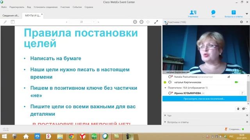
Task: Toggle the slide thumbnails panel icon
Action: click(x=12, y=22)
